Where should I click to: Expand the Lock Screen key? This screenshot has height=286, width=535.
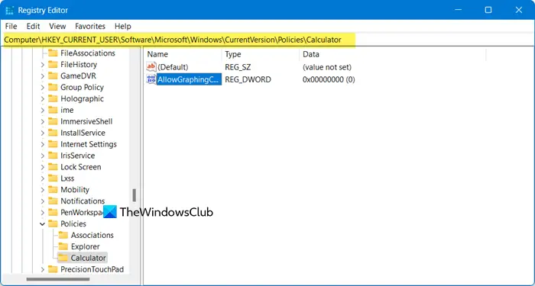coord(42,167)
